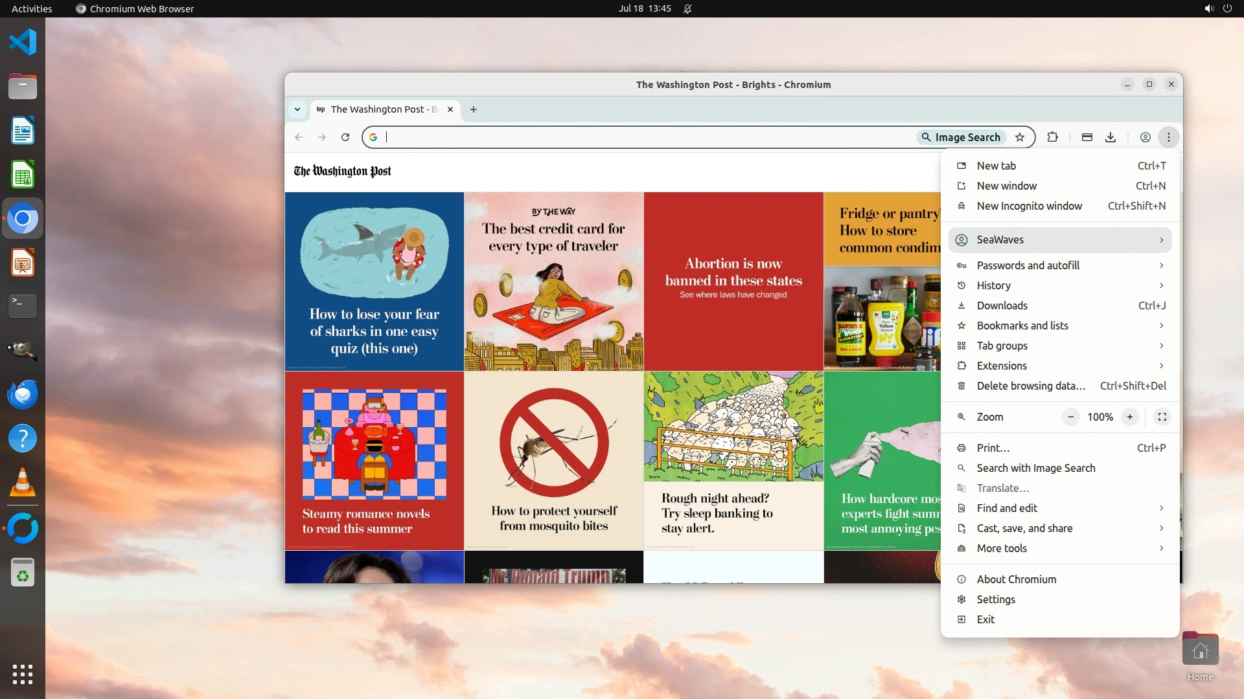
Task: Click the Image Search chip in address bar
Action: click(961, 137)
